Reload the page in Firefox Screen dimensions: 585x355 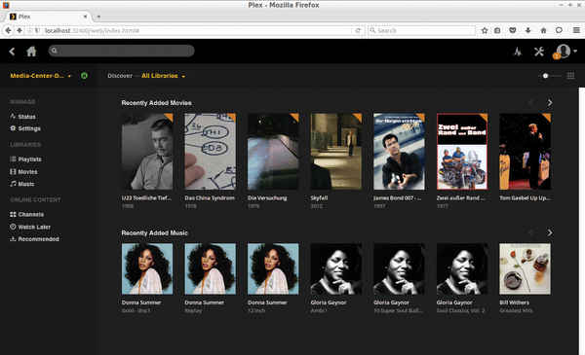pos(358,30)
